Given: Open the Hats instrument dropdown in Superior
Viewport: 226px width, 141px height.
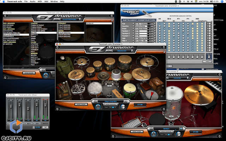Looking at the screenshot, I should coord(141,38).
